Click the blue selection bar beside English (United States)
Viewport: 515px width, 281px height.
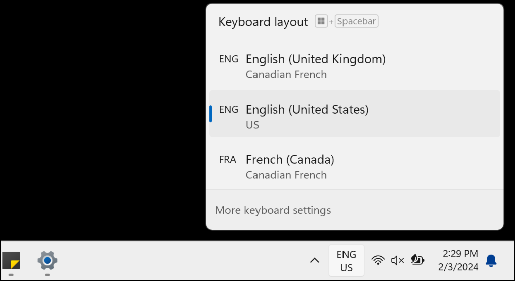click(211, 114)
